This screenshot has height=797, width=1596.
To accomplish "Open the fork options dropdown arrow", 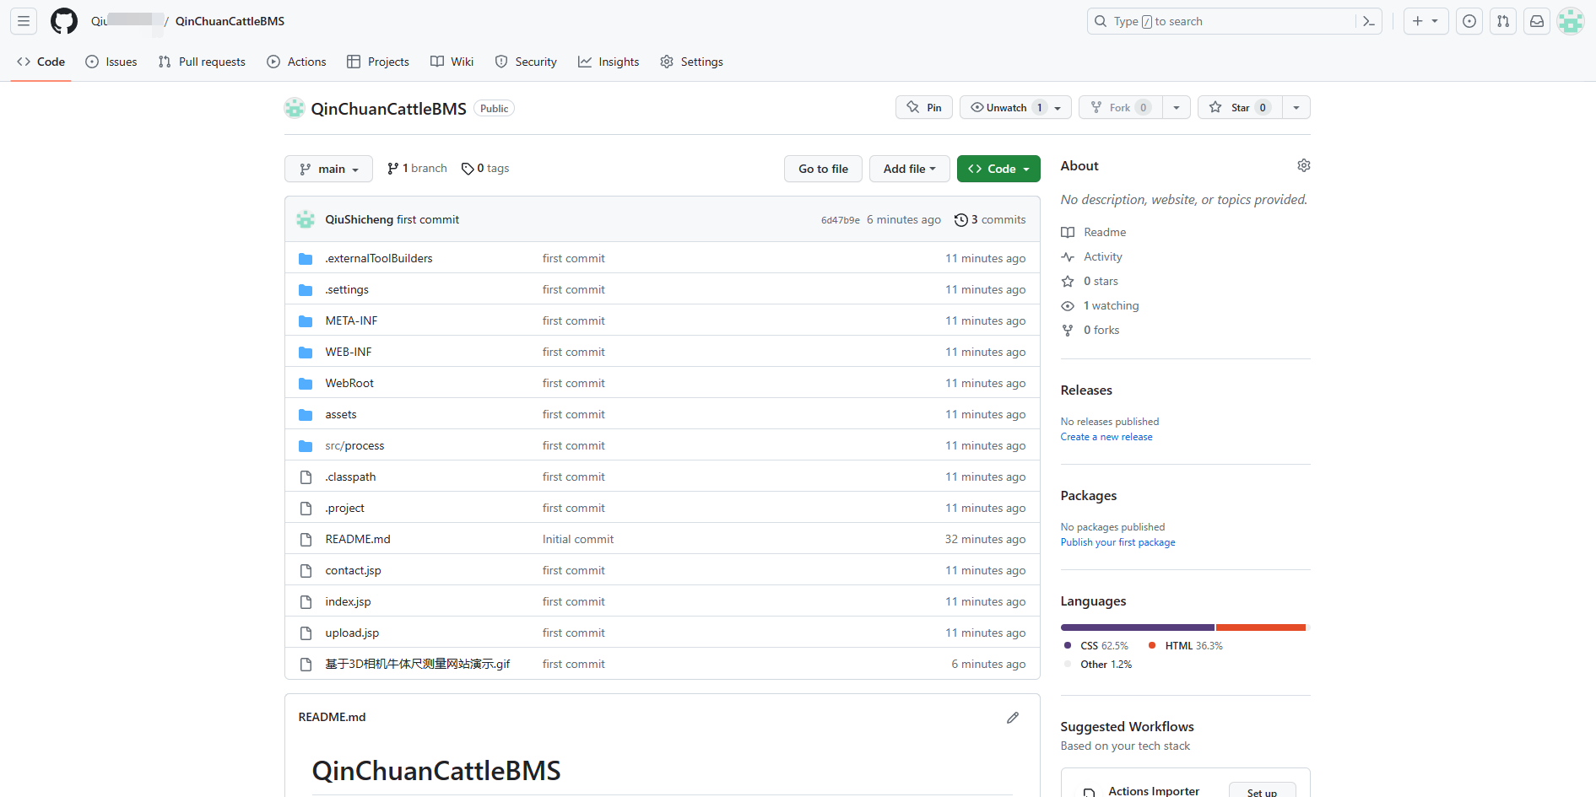I will [1177, 107].
